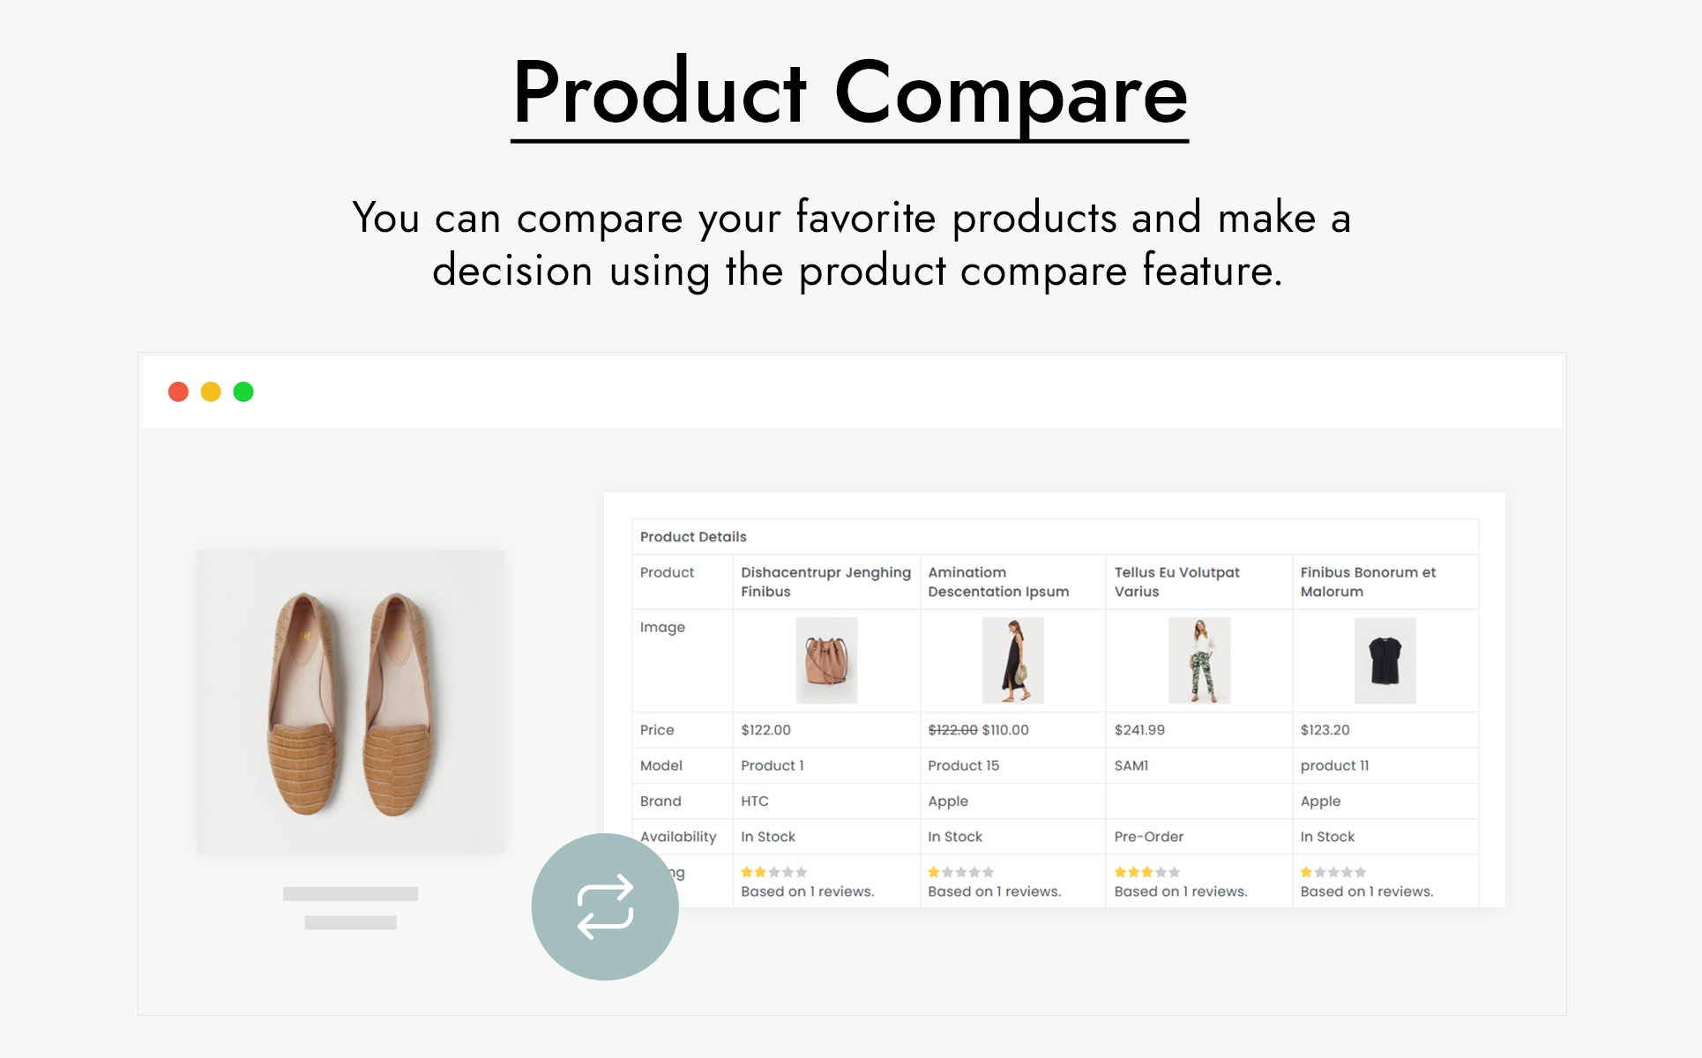
Task: Click the discounted $110.00 price
Action: pyautogui.click(x=1005, y=730)
